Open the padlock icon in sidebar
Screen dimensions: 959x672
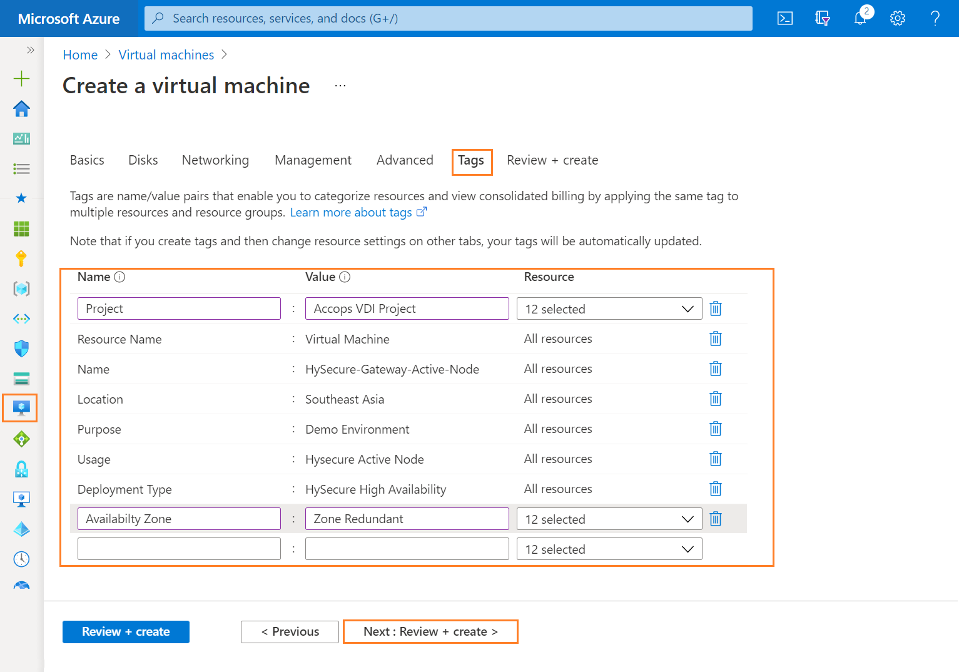tap(21, 469)
